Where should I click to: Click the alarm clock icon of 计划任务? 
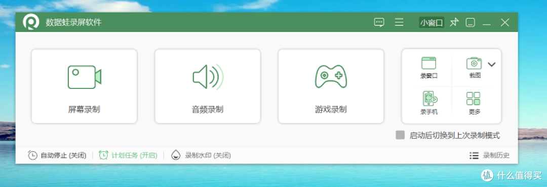pyautogui.click(x=104, y=155)
